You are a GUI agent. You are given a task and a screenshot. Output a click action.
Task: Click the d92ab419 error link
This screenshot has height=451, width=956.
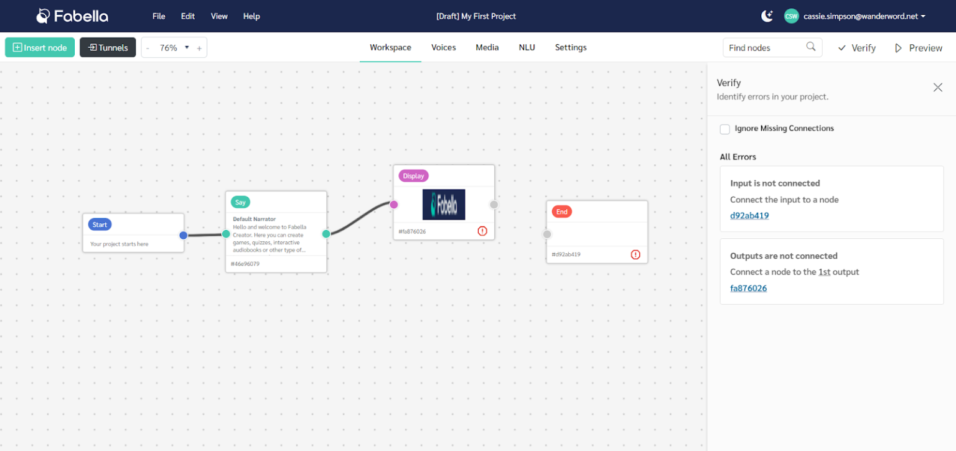click(x=749, y=215)
